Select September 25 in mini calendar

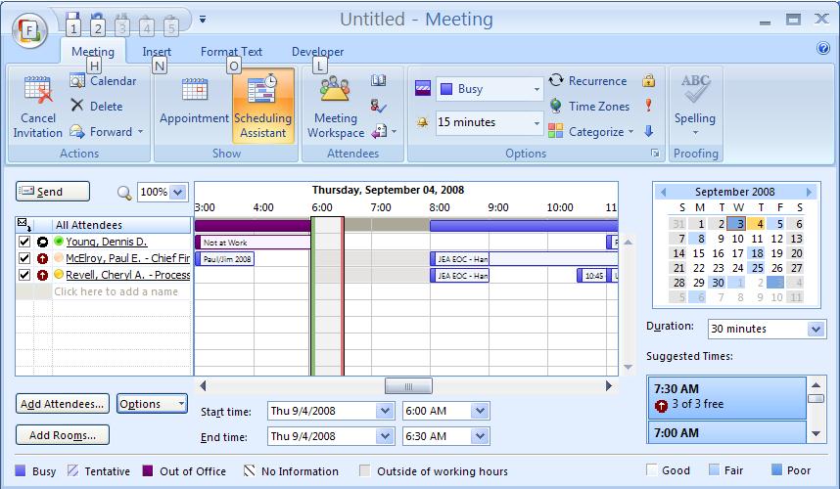coord(757,268)
